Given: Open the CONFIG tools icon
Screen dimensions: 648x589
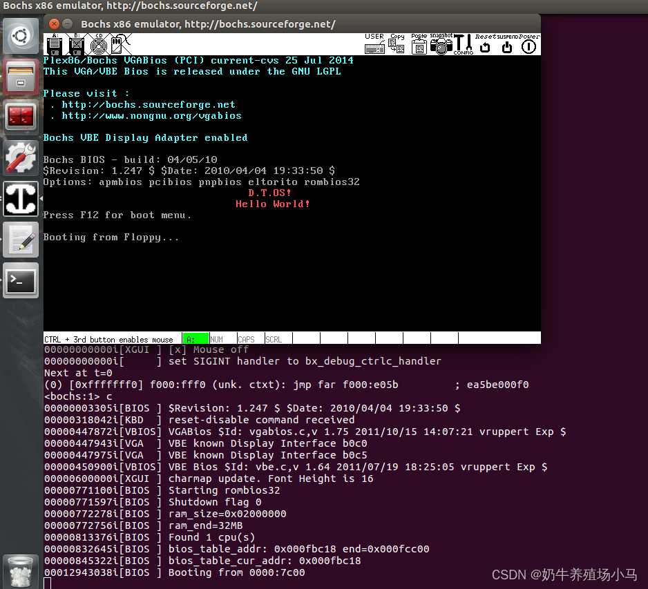Looking at the screenshot, I should (464, 44).
